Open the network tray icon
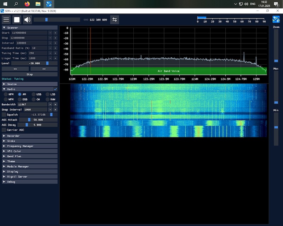This screenshot has width=283, height=226. pyautogui.click(x=241, y=4)
